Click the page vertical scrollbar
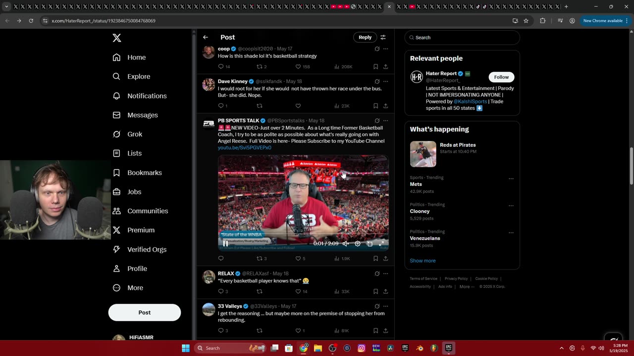Viewport: 634px width, 356px height. [631, 165]
